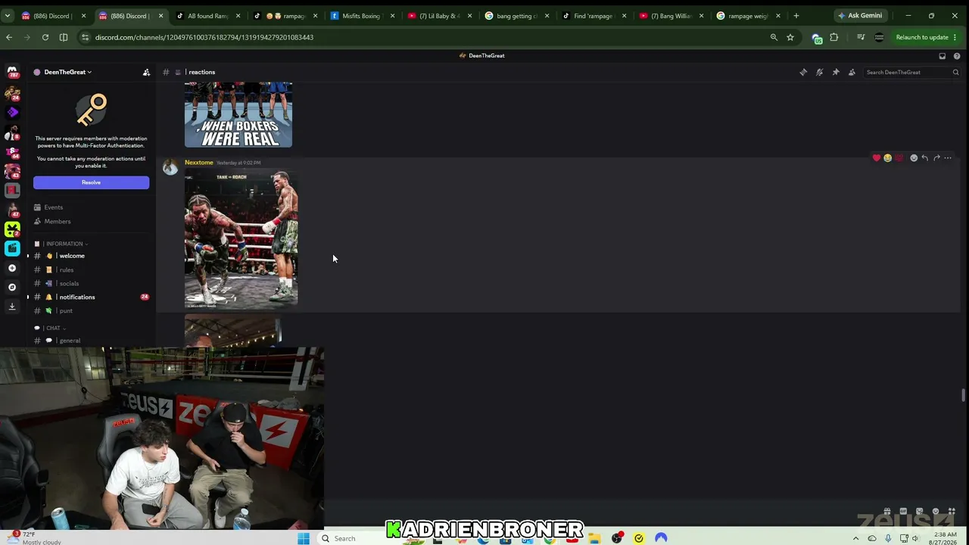
Task: Open a new browser tab
Action: click(796, 16)
